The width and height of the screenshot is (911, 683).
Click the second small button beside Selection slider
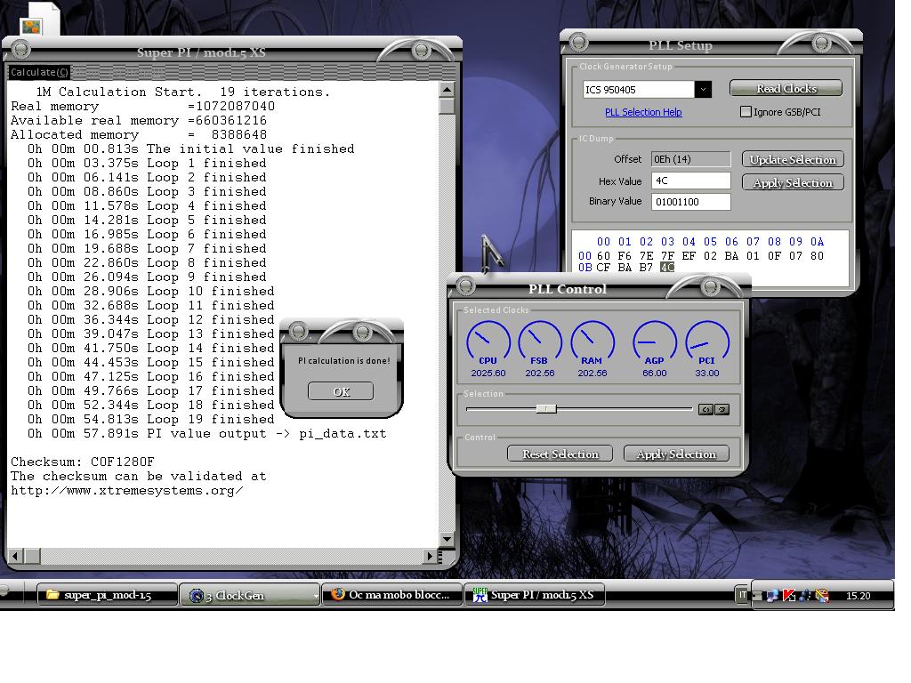pos(722,409)
